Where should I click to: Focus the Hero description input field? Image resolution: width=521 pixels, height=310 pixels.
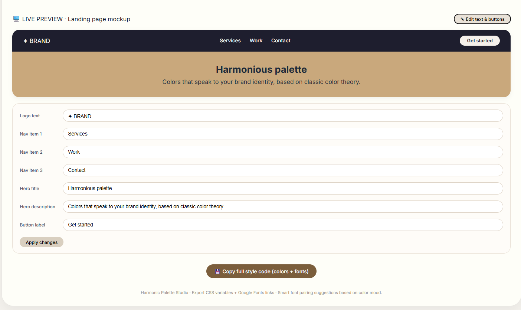pos(283,207)
